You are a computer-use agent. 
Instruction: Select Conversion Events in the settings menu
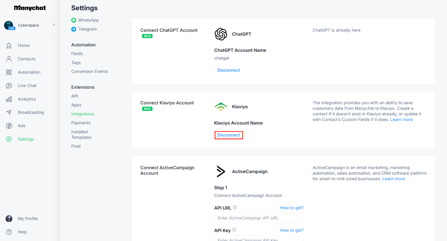coord(89,71)
